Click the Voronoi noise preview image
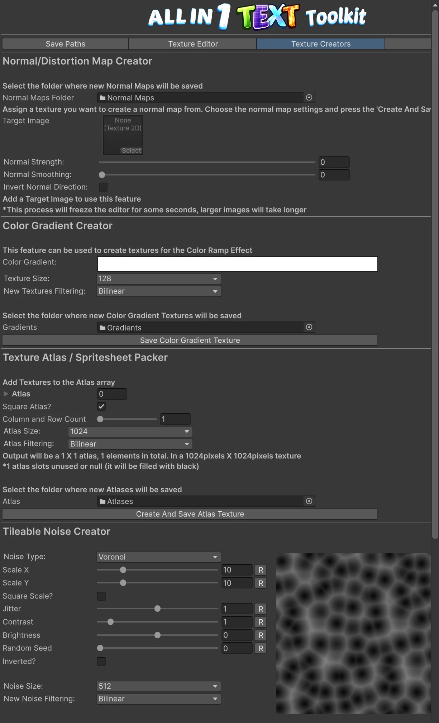 tap(353, 633)
